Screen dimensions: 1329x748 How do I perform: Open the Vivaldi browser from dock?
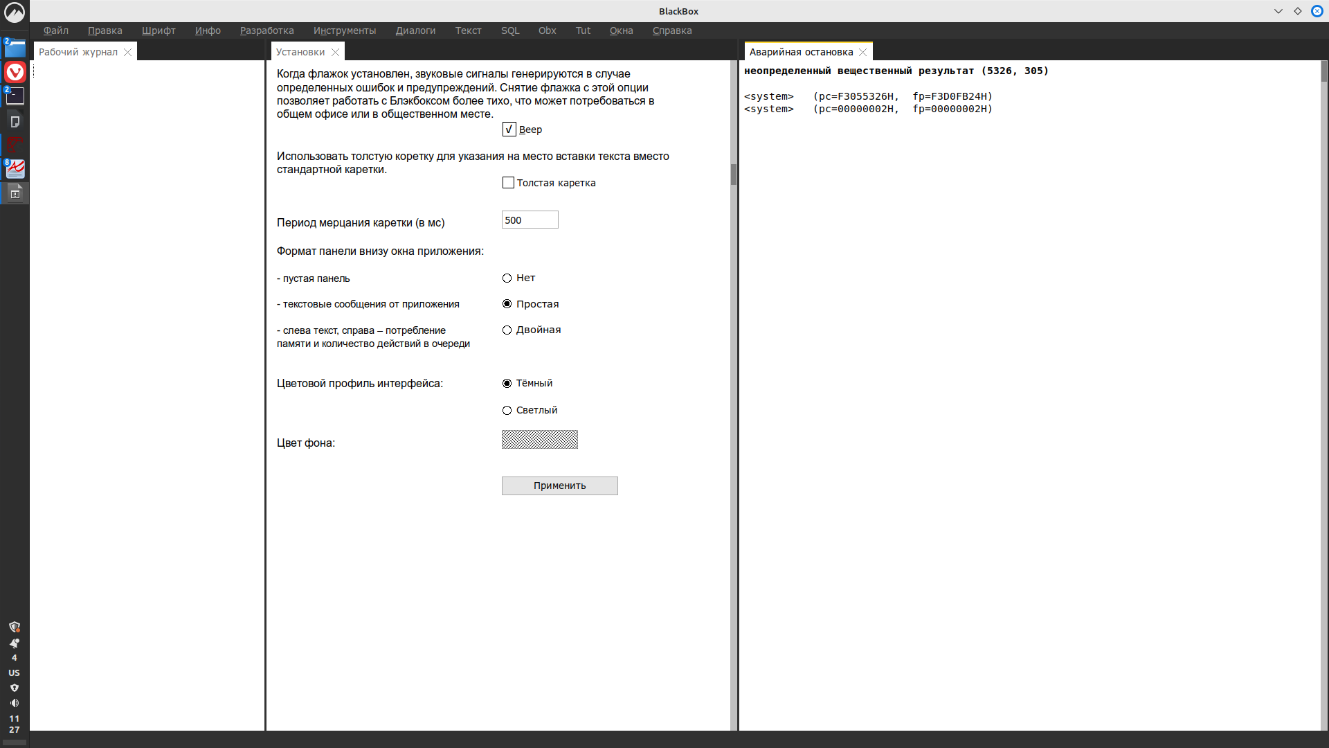[x=15, y=72]
